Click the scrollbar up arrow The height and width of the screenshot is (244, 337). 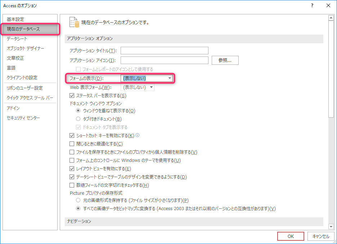tap(331, 18)
